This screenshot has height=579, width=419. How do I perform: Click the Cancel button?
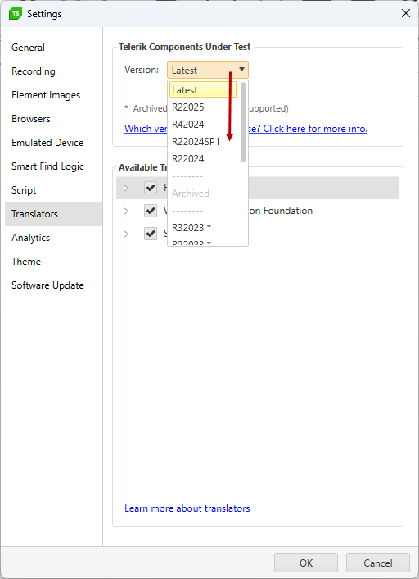point(378,563)
